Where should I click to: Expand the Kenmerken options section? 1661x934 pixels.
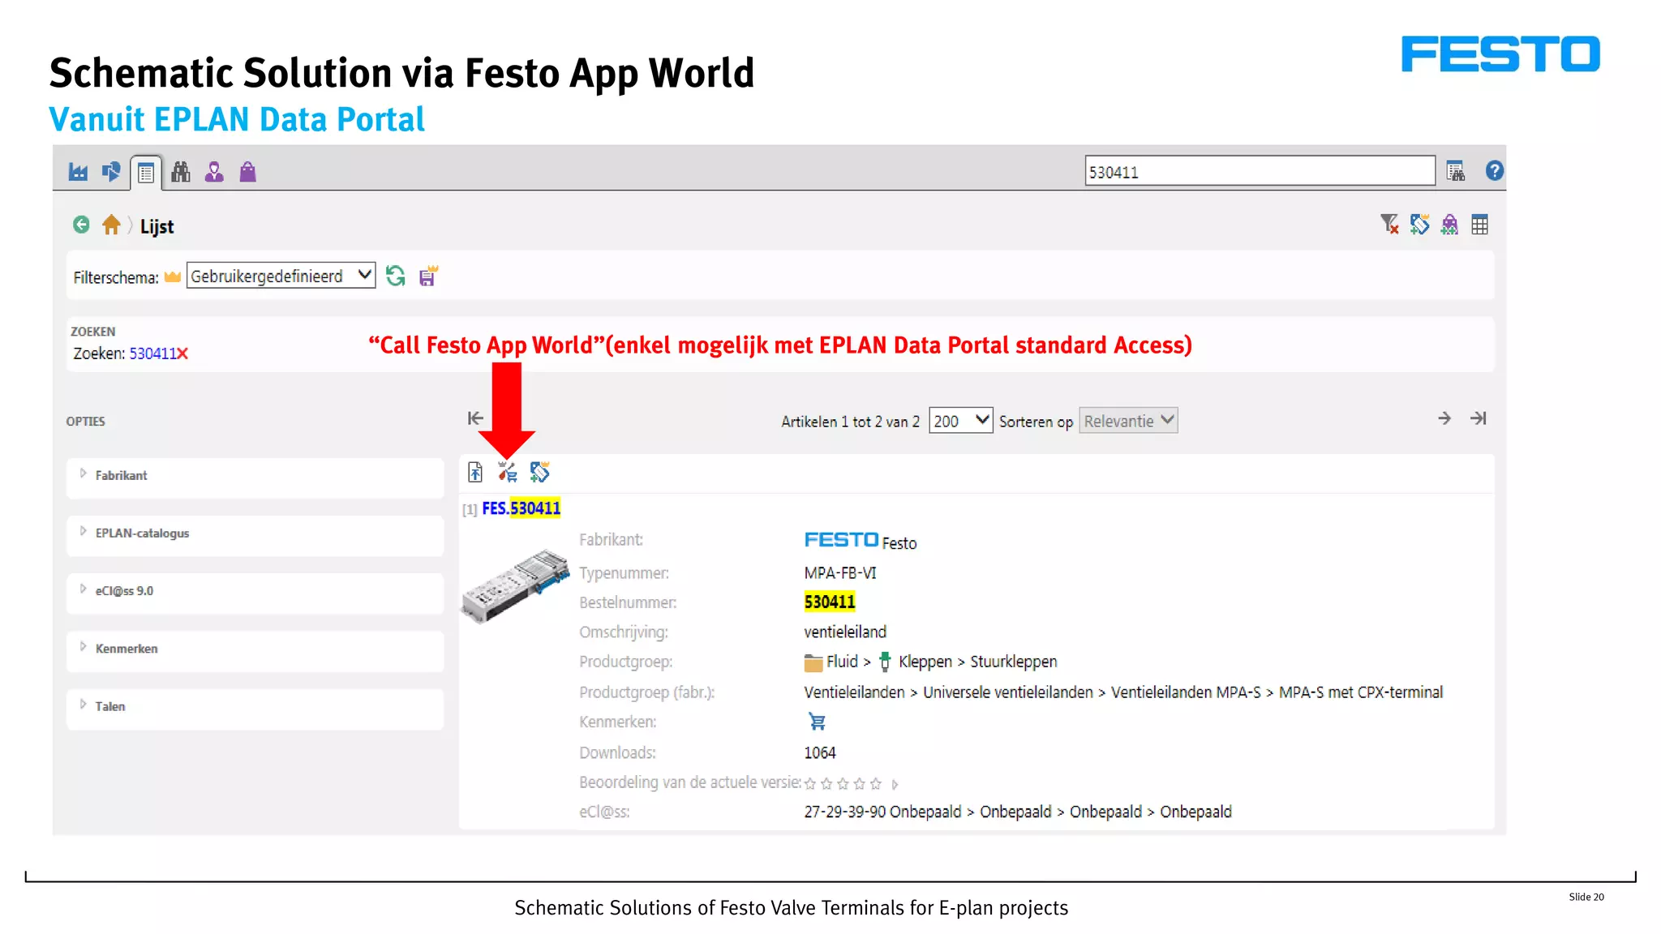coord(127,649)
